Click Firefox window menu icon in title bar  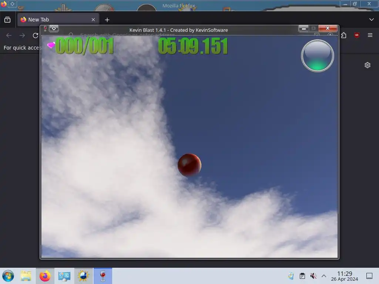coord(3,4)
